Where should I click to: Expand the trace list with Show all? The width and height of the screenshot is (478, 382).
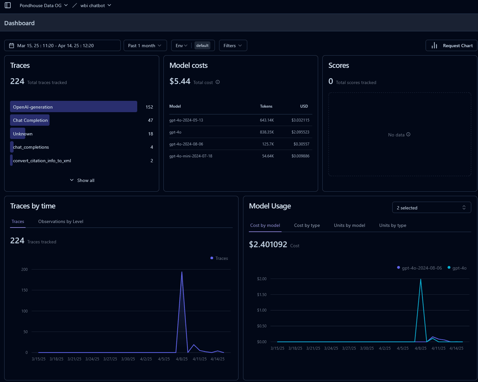coord(82,180)
